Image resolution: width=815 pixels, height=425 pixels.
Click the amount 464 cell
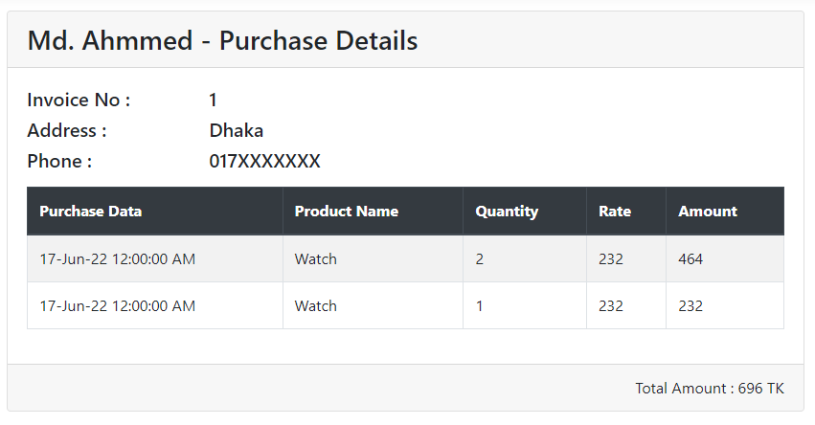coord(725,258)
